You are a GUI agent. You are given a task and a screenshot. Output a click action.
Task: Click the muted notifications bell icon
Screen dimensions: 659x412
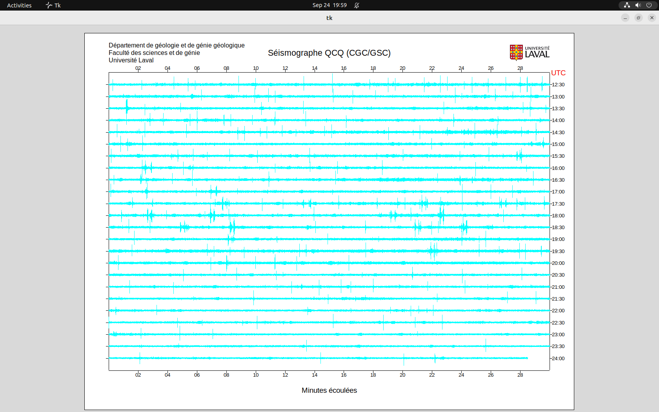click(357, 5)
